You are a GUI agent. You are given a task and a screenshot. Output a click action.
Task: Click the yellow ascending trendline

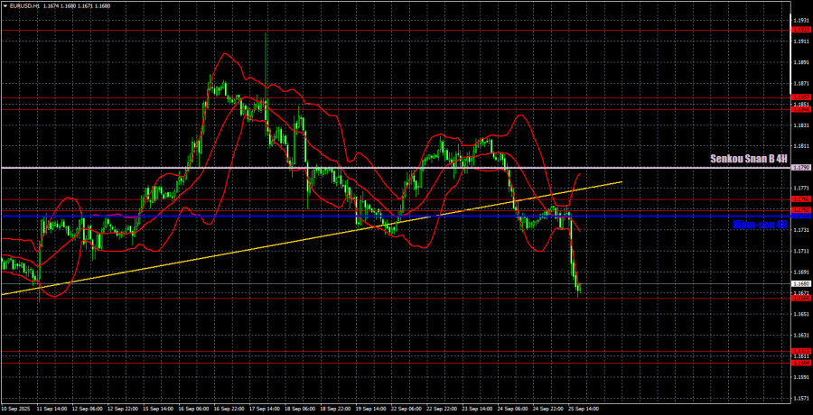coord(311,238)
